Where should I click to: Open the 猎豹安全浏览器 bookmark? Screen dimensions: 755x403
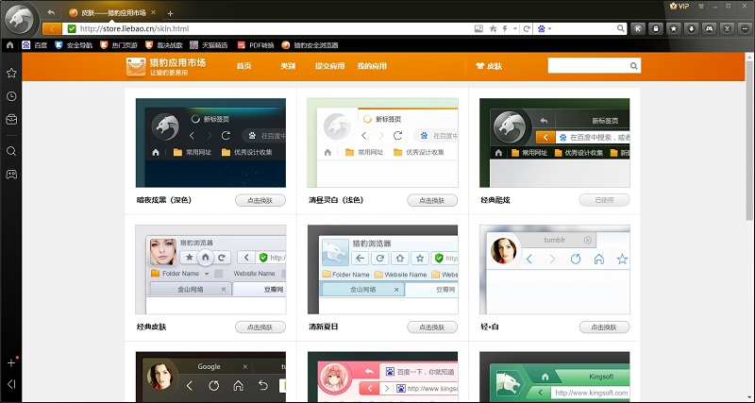[310, 45]
